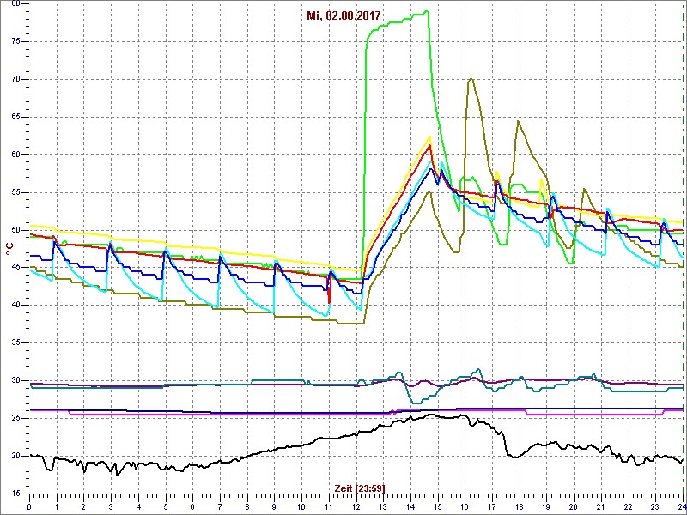
Task: Select the '65' temperature axis label
Action: pyautogui.click(x=15, y=117)
